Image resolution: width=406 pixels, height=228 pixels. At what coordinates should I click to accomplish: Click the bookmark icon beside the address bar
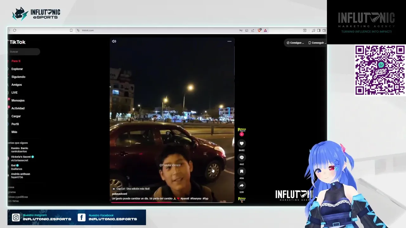point(71,30)
